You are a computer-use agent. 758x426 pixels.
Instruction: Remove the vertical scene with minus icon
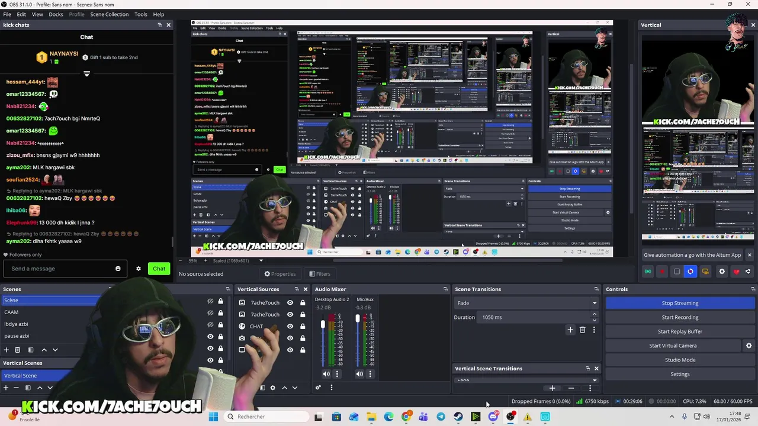(x=16, y=388)
